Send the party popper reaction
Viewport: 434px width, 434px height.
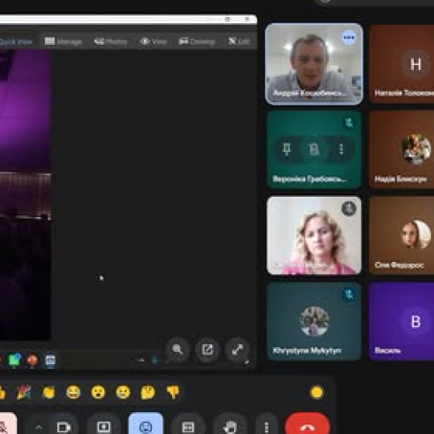[x=24, y=392]
